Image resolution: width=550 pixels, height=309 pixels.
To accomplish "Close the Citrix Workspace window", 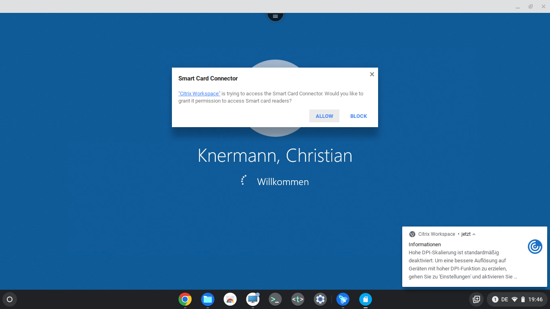I will click(544, 6).
